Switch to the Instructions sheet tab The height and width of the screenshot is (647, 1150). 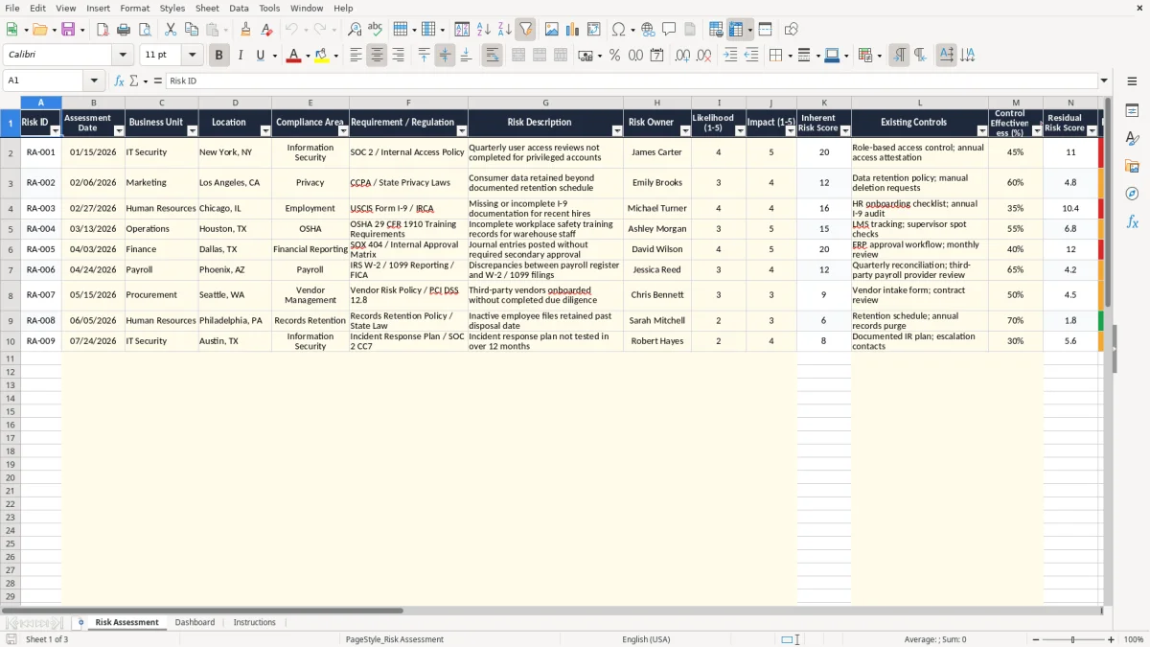click(x=255, y=622)
